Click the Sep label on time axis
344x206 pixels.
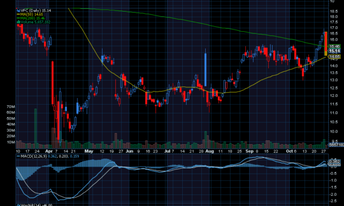tap(249, 151)
